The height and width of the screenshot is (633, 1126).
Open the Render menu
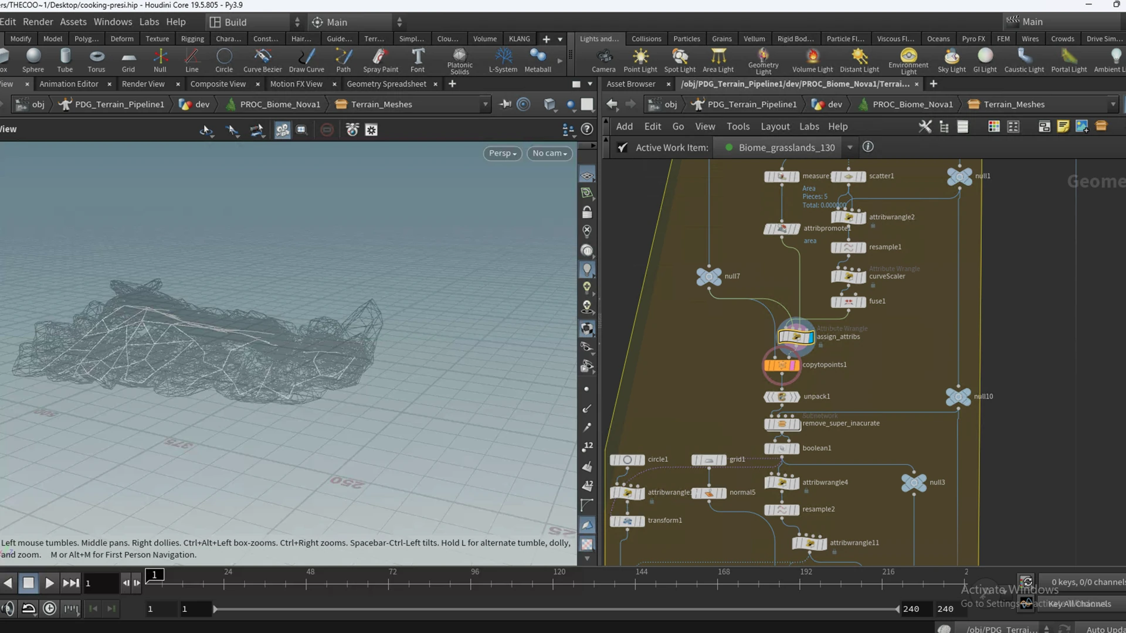(38, 22)
